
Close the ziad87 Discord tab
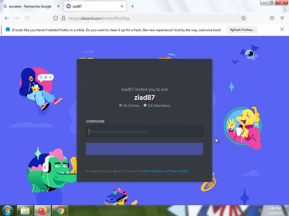(x=122, y=6)
